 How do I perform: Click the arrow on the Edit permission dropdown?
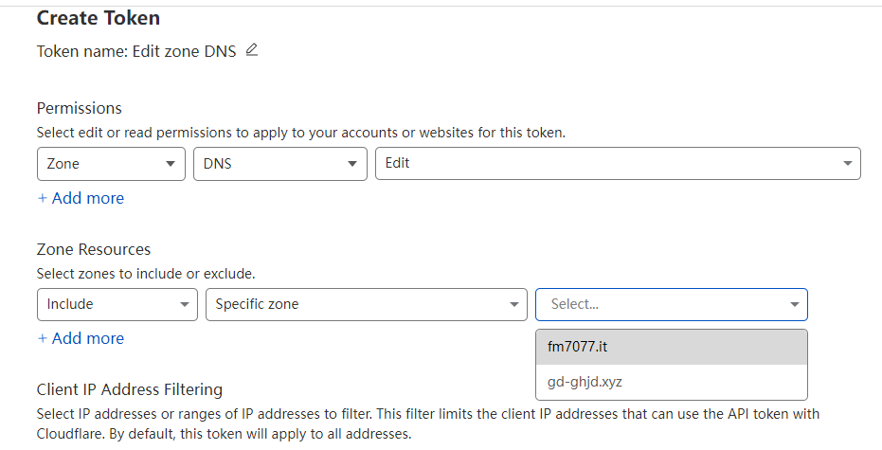[x=847, y=164]
